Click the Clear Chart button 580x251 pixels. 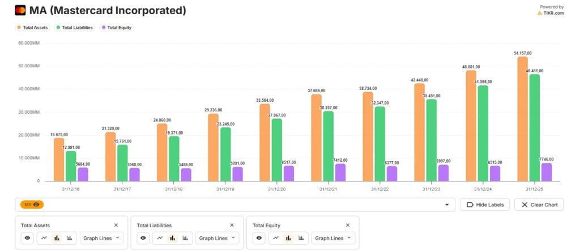pos(539,205)
